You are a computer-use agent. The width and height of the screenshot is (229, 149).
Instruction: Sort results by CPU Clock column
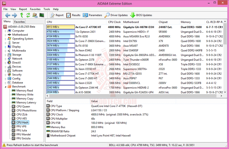pos(114,22)
